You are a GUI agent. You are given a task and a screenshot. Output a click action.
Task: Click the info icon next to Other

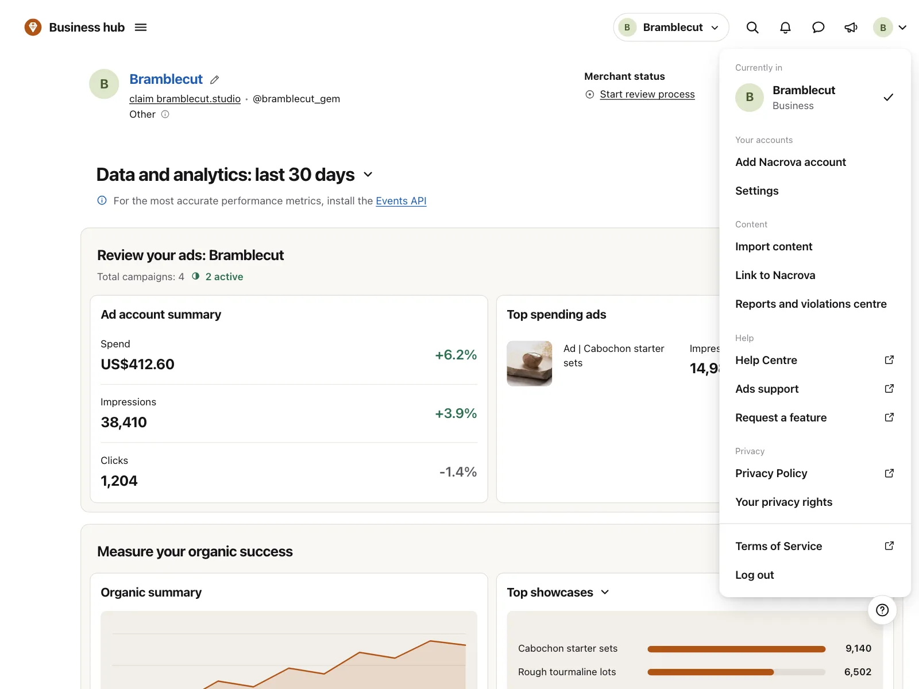click(x=165, y=114)
